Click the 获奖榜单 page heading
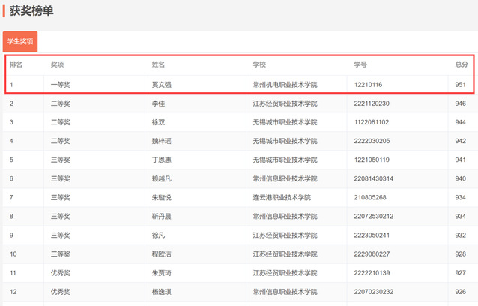 31,11
